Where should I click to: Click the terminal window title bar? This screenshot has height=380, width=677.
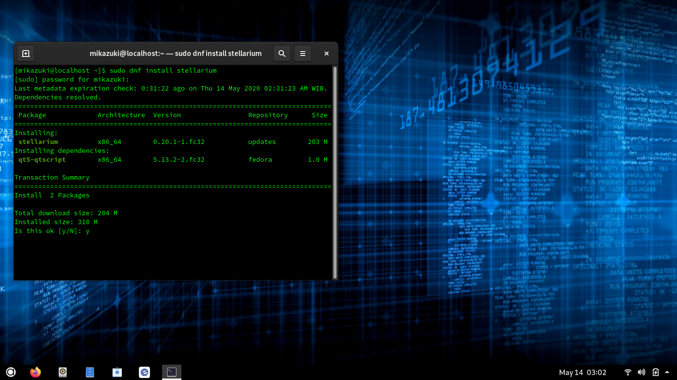pos(175,53)
